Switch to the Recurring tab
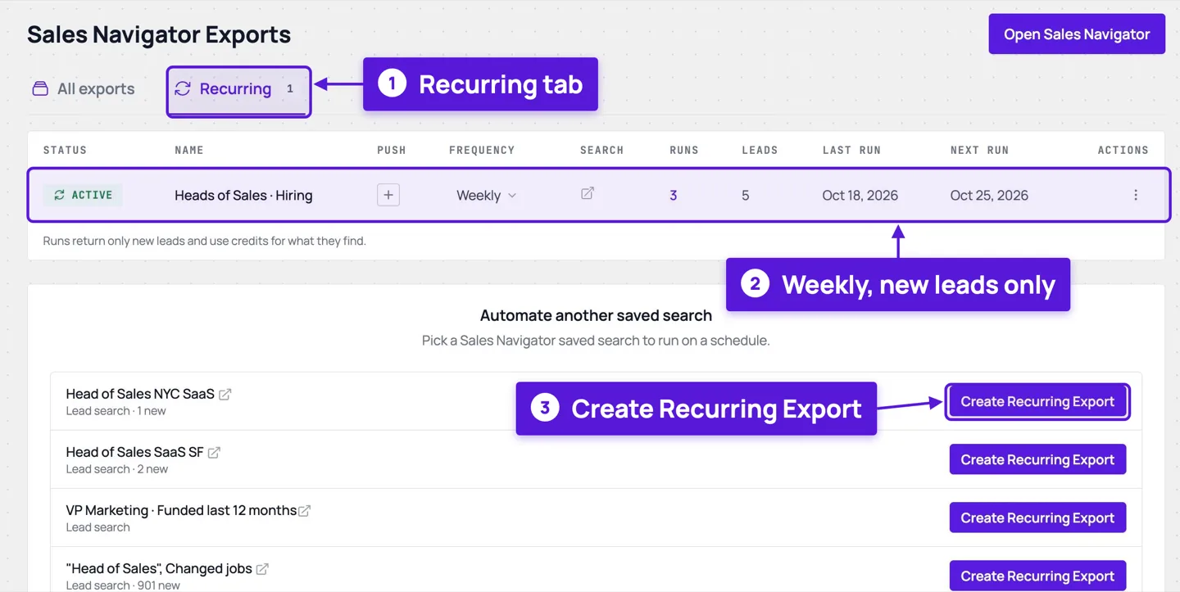1180x592 pixels. pos(238,88)
